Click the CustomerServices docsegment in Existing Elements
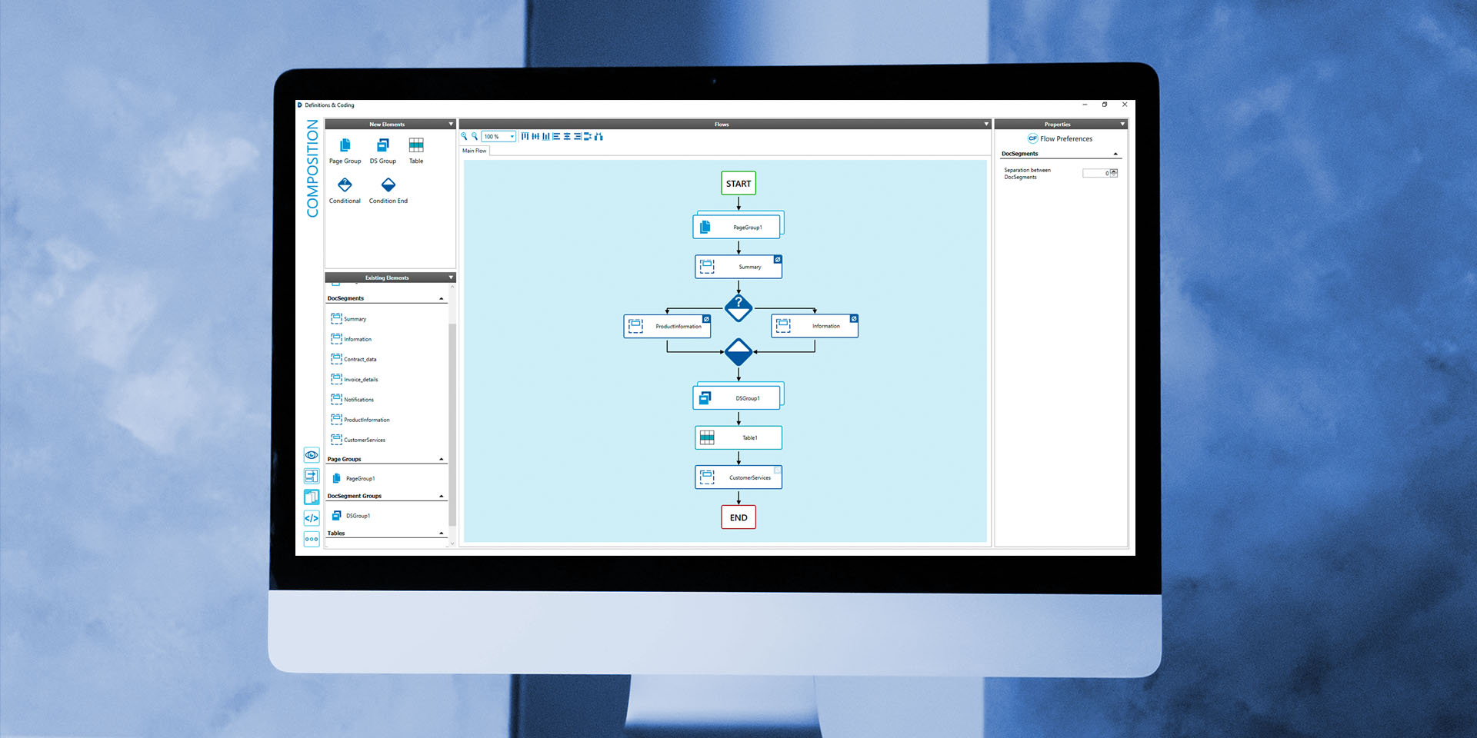This screenshot has height=738, width=1477. (x=358, y=440)
